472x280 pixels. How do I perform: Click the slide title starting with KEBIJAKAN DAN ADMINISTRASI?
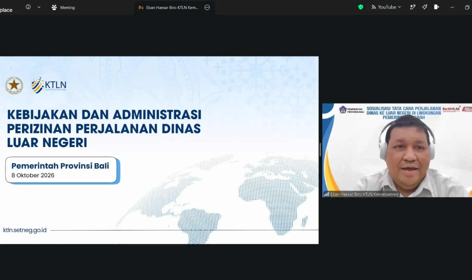104,129
